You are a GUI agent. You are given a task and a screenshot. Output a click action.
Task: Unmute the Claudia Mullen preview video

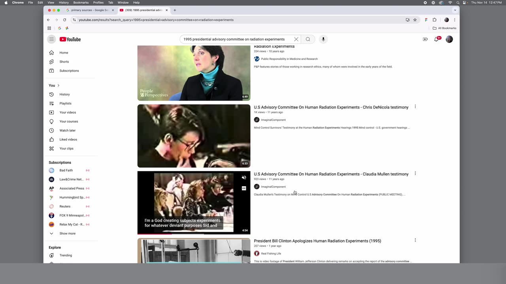pyautogui.click(x=244, y=177)
